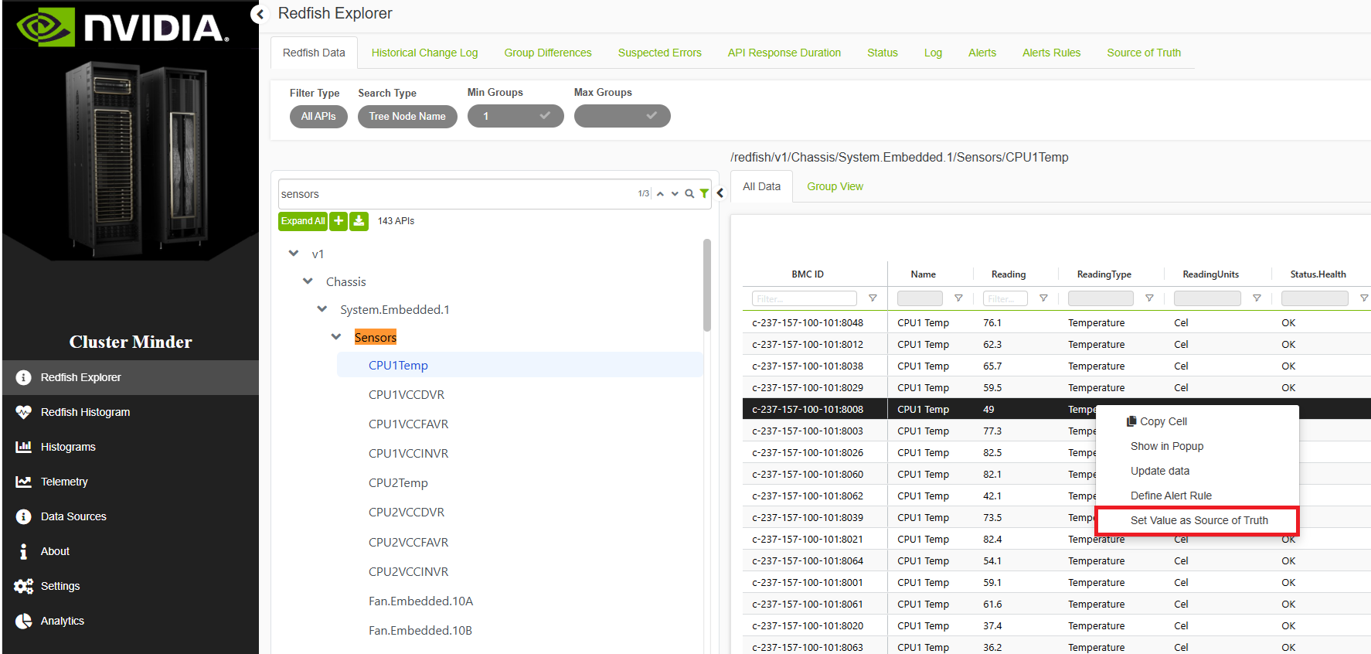Collapse the sidebar with the top chevron
This screenshot has width=1371, height=654.
tap(260, 14)
